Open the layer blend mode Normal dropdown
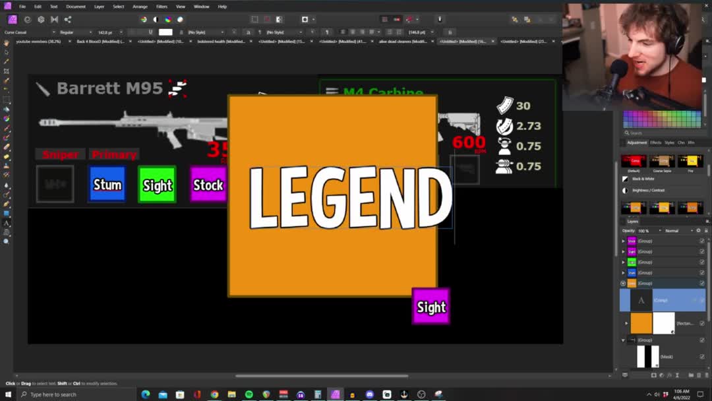The height and width of the screenshot is (401, 712). 676,231
